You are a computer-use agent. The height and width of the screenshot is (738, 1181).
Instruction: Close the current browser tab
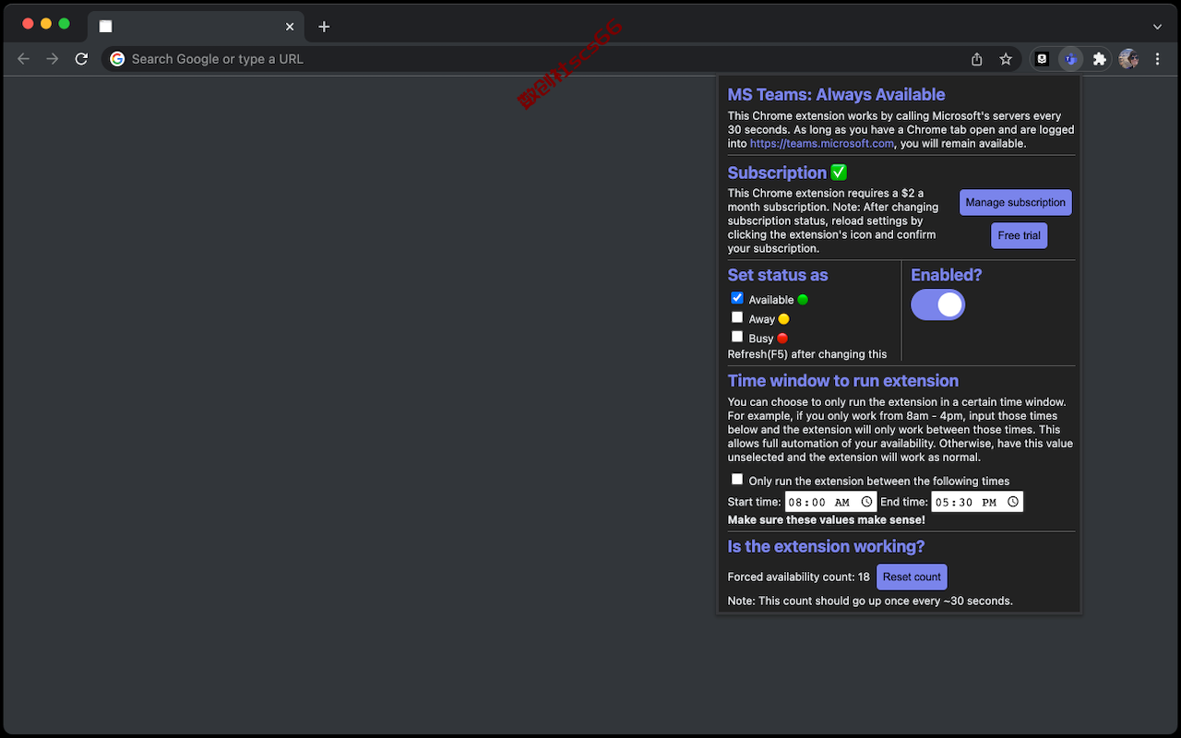coord(290,27)
